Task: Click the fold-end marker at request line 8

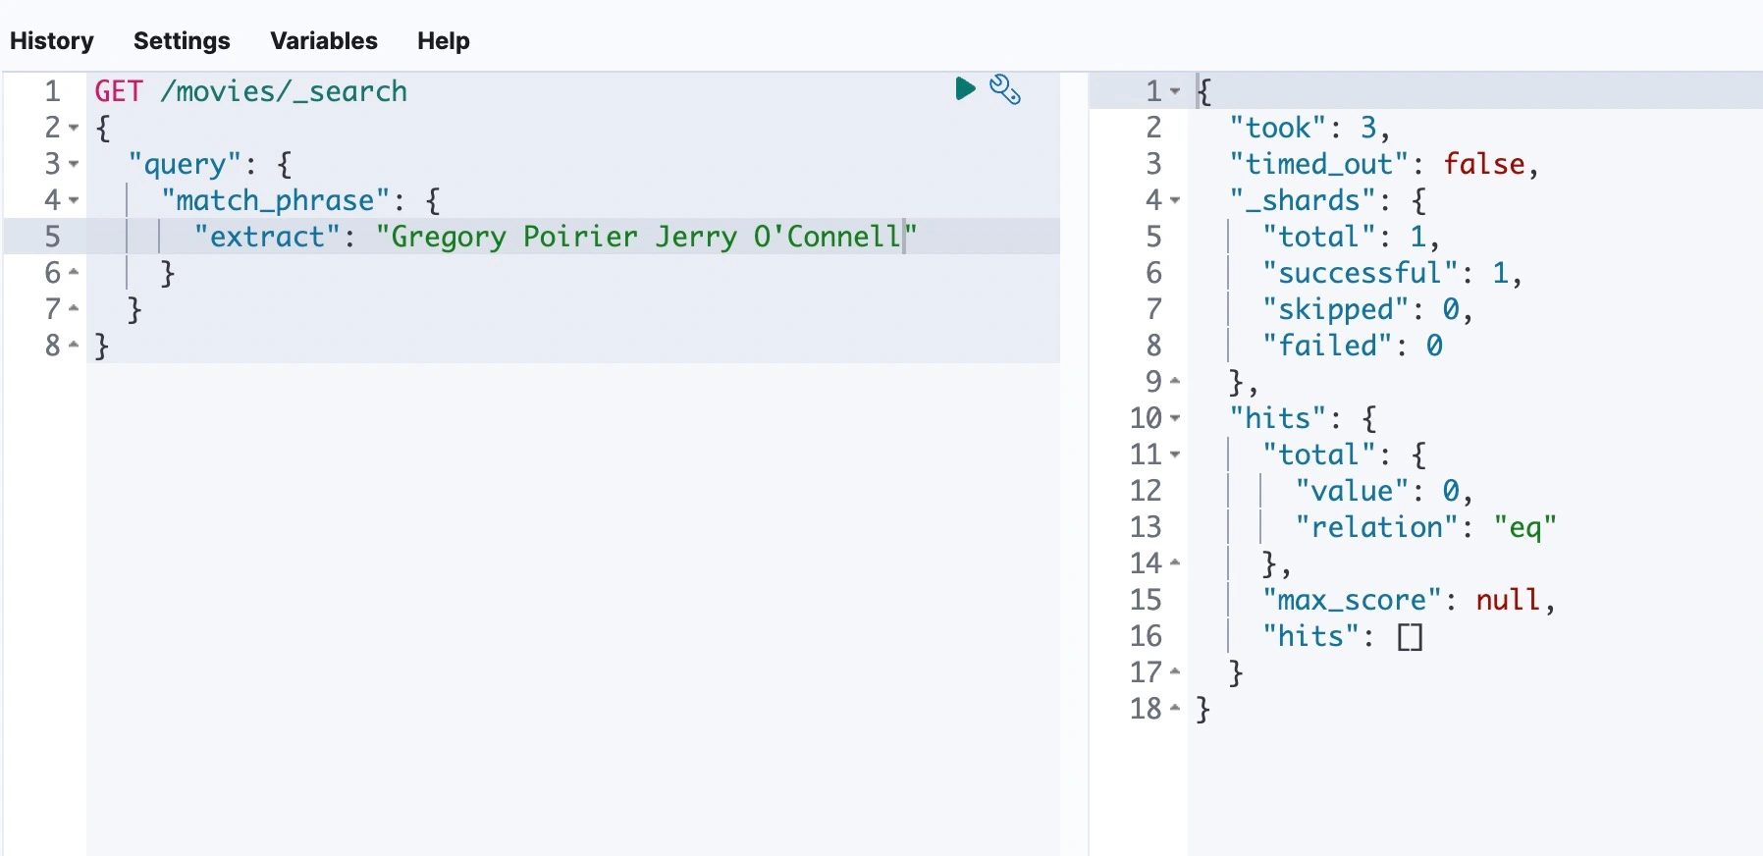Action: click(x=74, y=345)
